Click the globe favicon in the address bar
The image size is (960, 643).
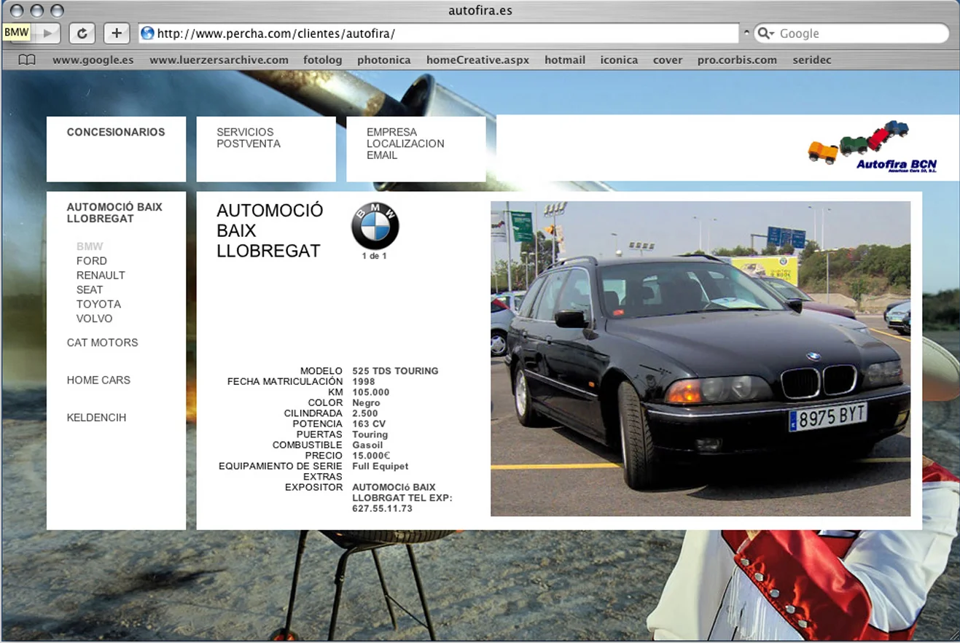coord(147,33)
